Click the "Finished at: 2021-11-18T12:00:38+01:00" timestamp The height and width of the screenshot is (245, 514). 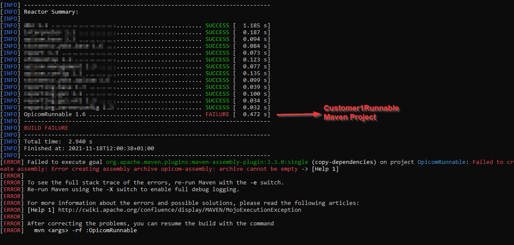click(x=89, y=149)
